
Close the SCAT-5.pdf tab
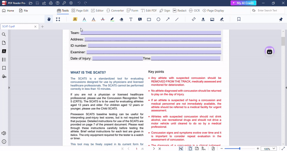[35, 26]
